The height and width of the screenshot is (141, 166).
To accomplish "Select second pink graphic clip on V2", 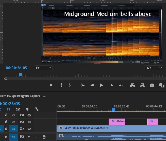I will tap(153, 122).
